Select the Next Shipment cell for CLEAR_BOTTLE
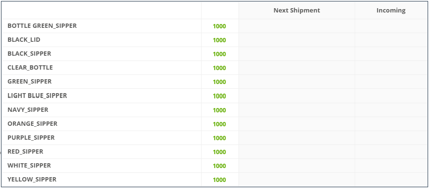Screen dimensions: 431x193 [297, 68]
